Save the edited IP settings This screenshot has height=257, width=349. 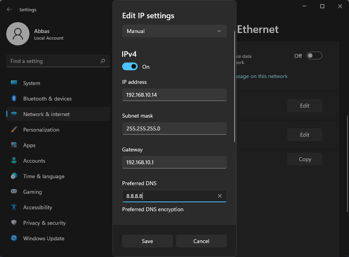click(x=147, y=241)
